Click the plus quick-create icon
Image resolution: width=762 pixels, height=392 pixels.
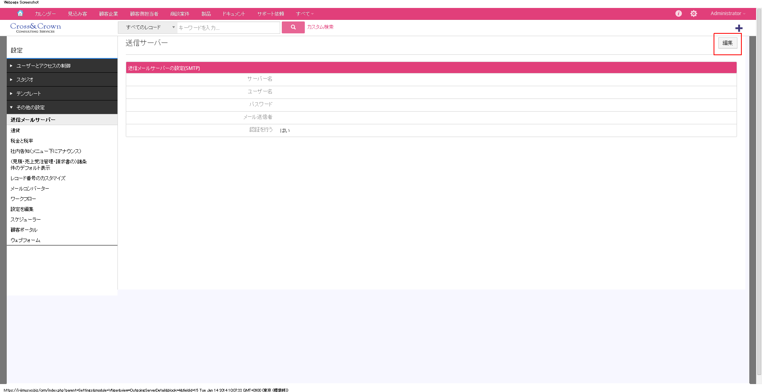[739, 28]
